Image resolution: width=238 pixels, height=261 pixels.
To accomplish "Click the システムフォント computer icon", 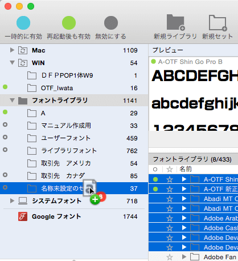I will tap(23, 201).
